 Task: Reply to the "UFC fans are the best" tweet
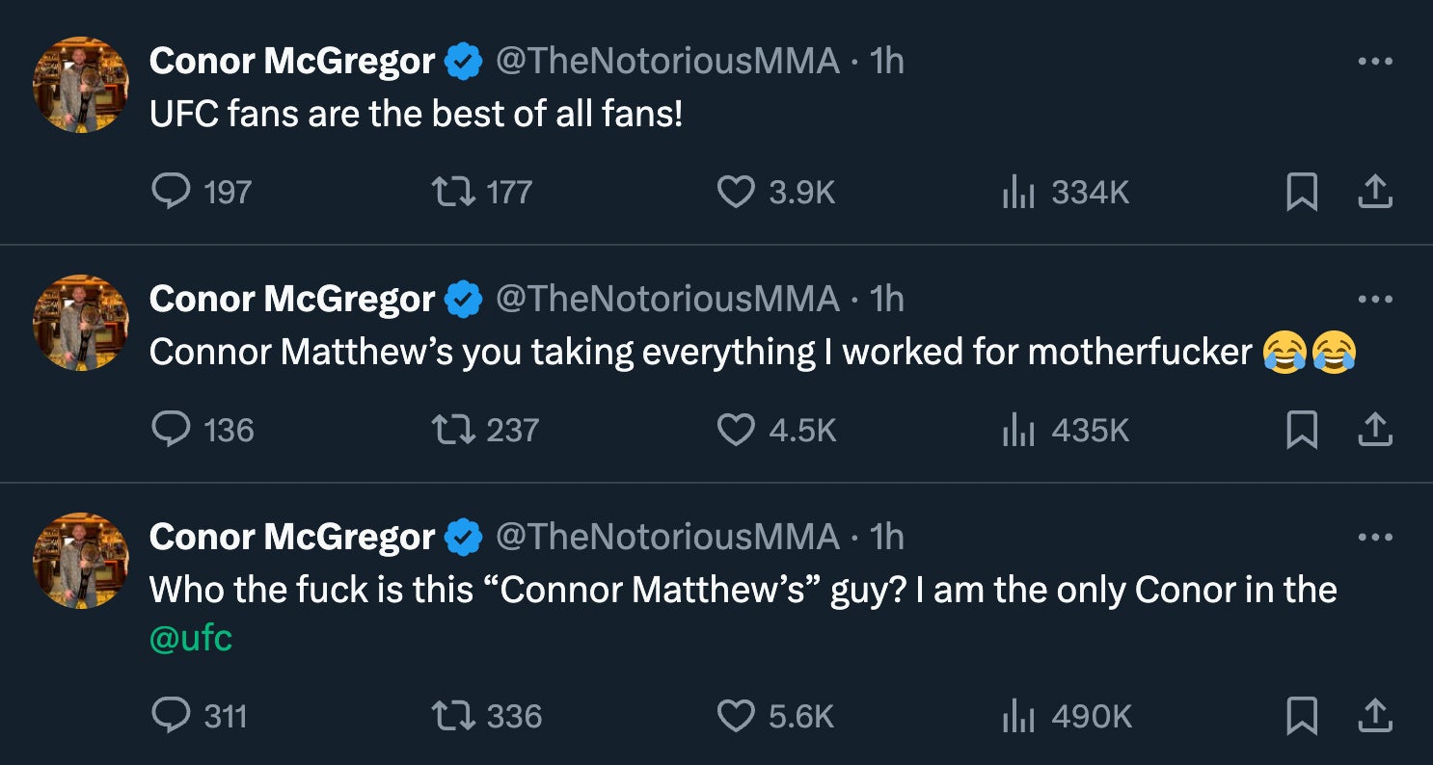point(172,193)
